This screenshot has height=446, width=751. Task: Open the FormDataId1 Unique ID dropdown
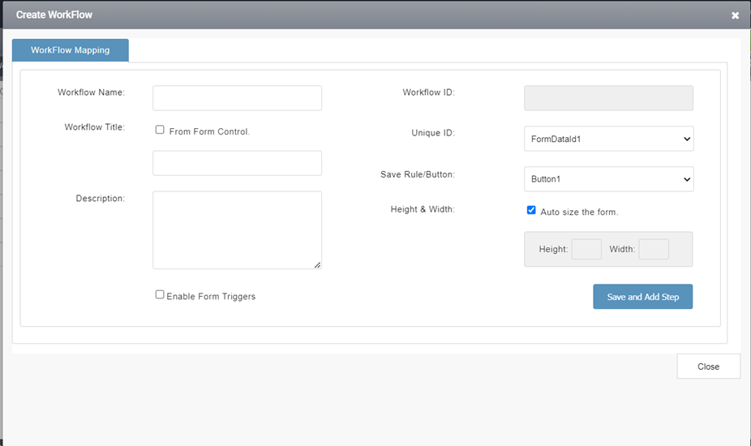(609, 139)
